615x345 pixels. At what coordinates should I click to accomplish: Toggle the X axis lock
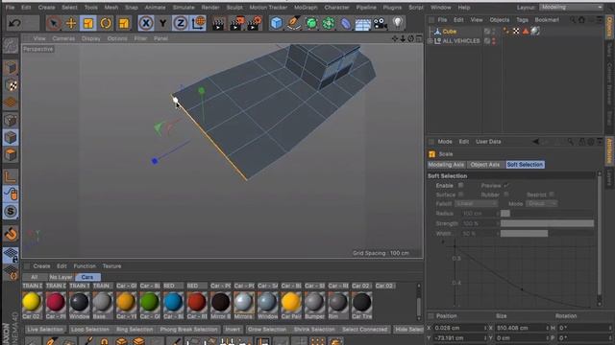tap(146, 23)
